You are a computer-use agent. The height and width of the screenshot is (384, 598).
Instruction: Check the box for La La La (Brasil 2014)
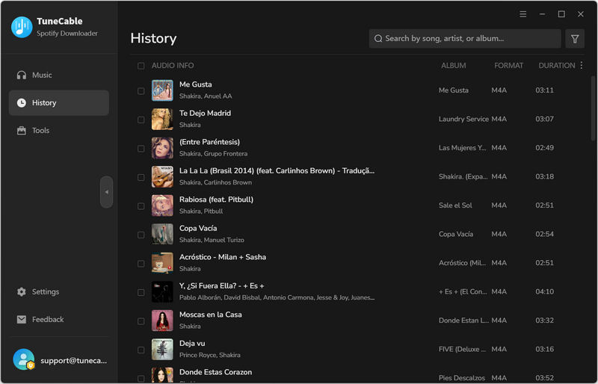[x=141, y=177]
